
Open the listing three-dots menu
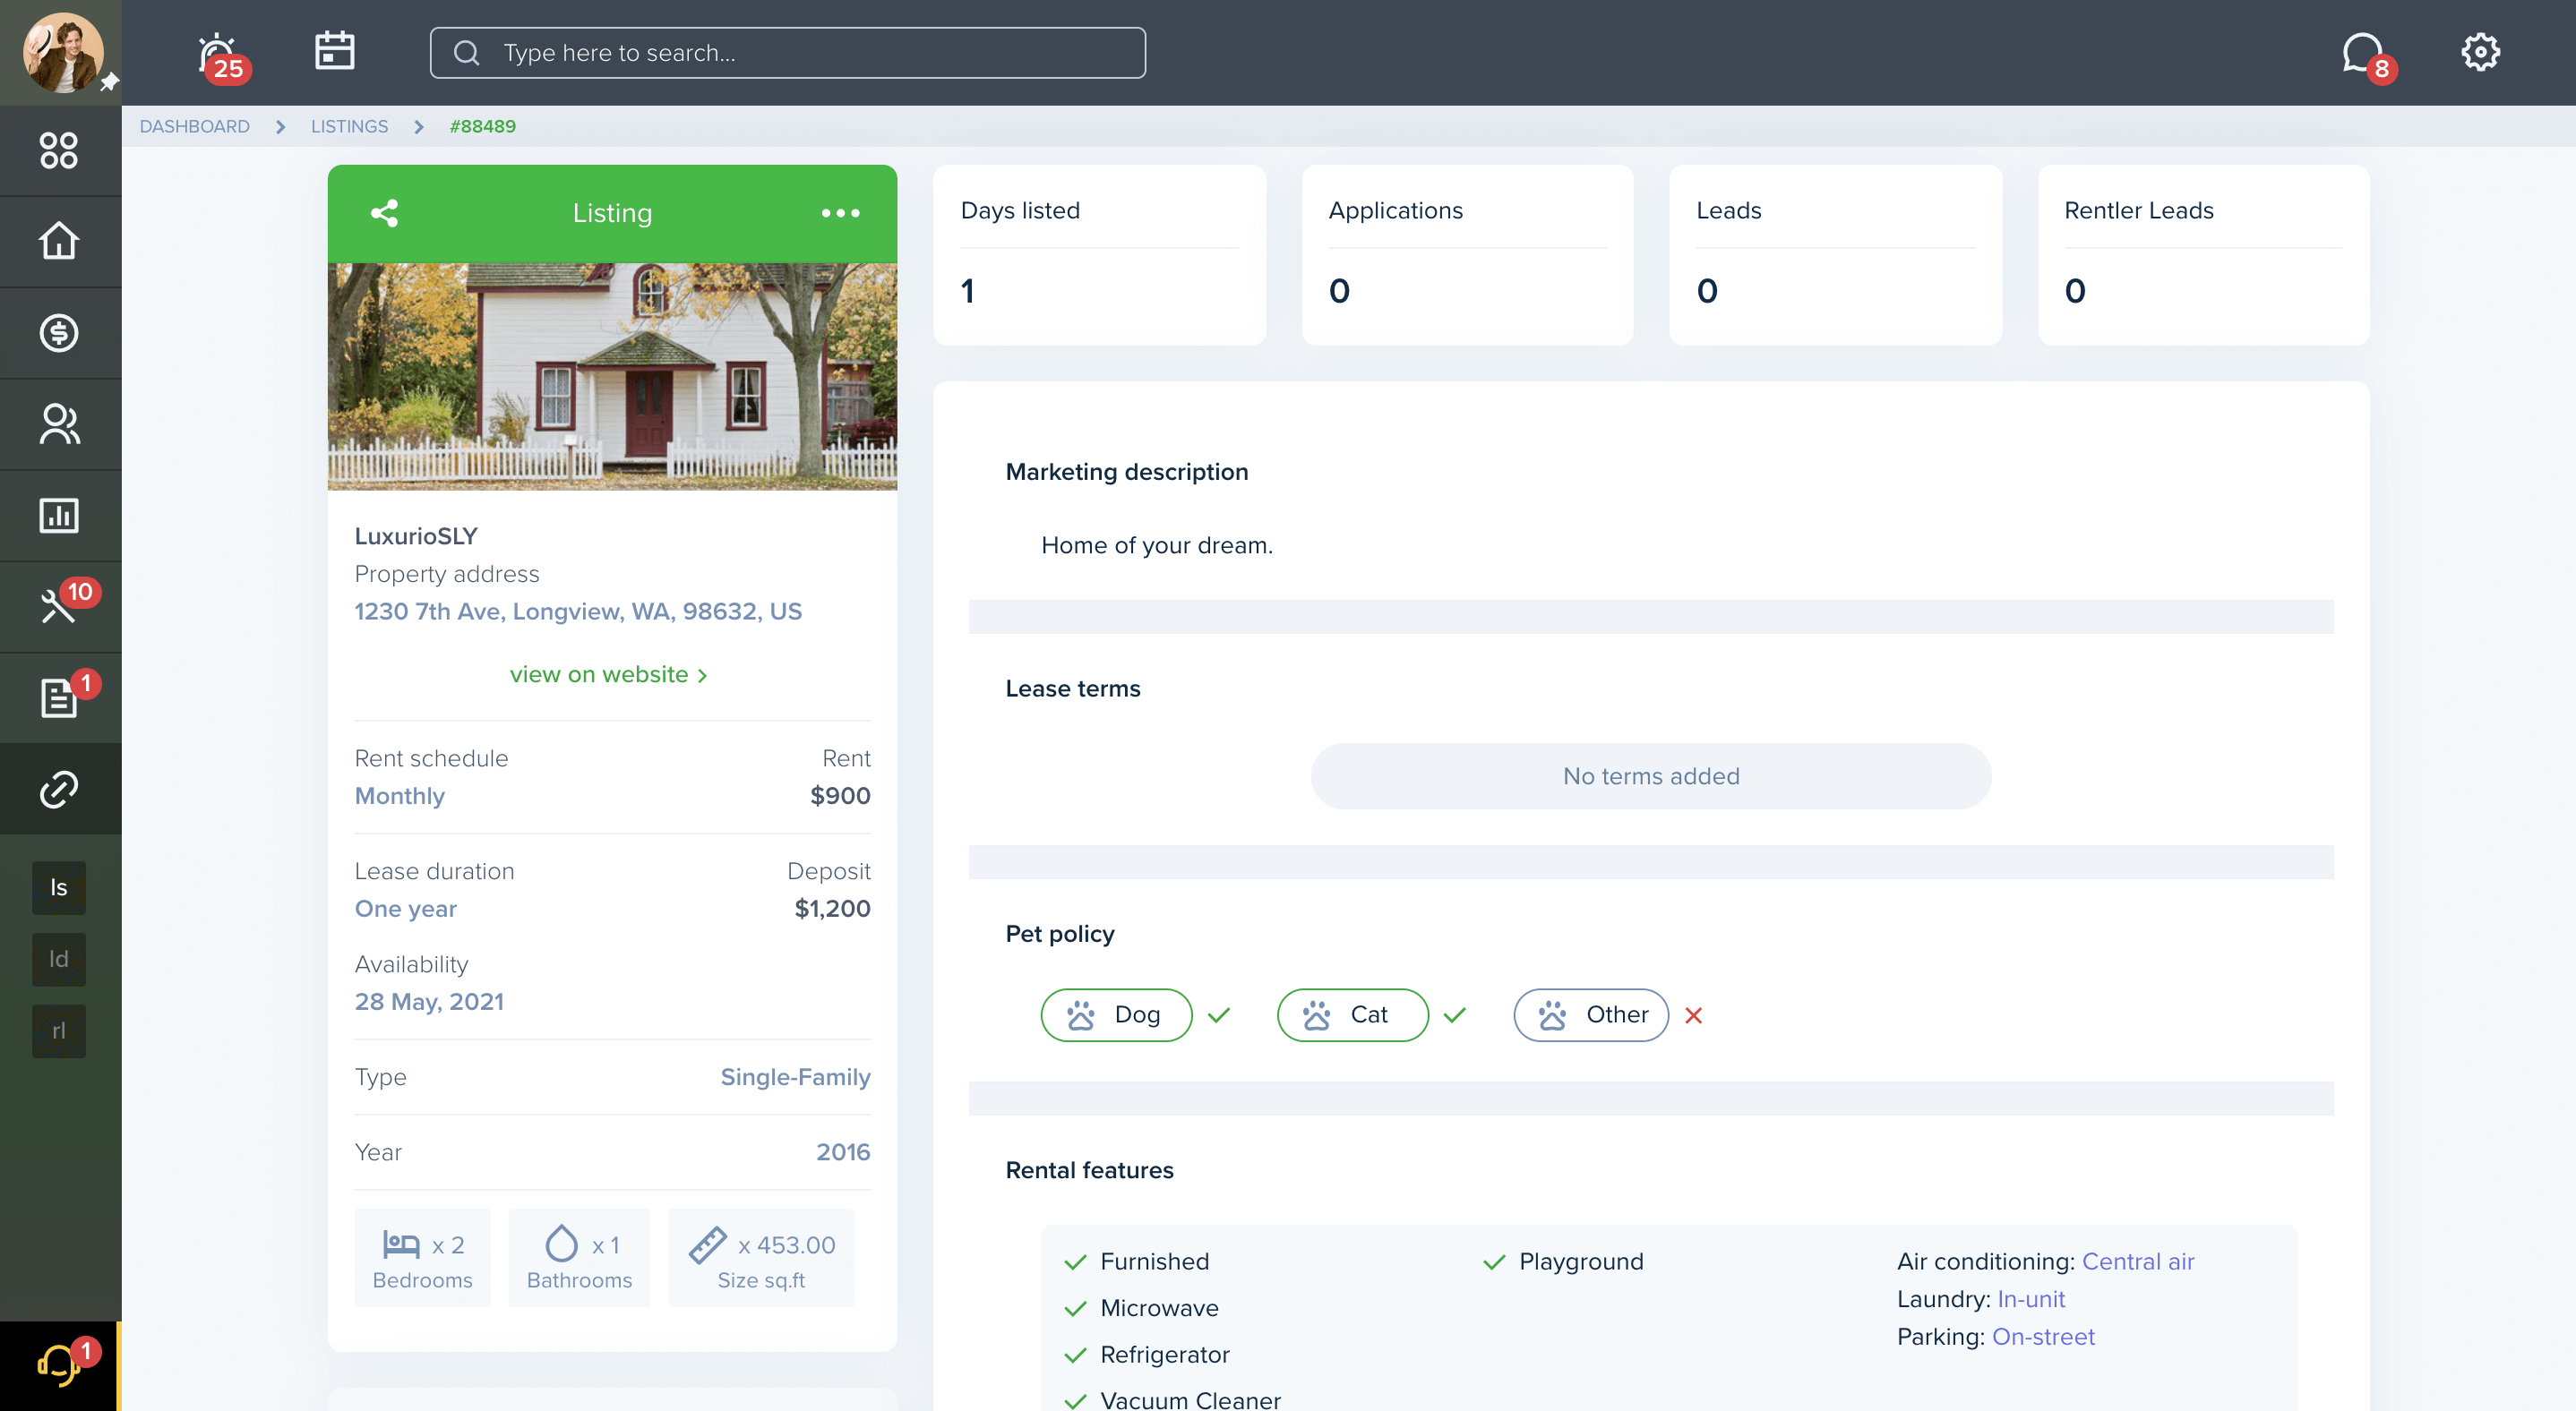[x=840, y=213]
